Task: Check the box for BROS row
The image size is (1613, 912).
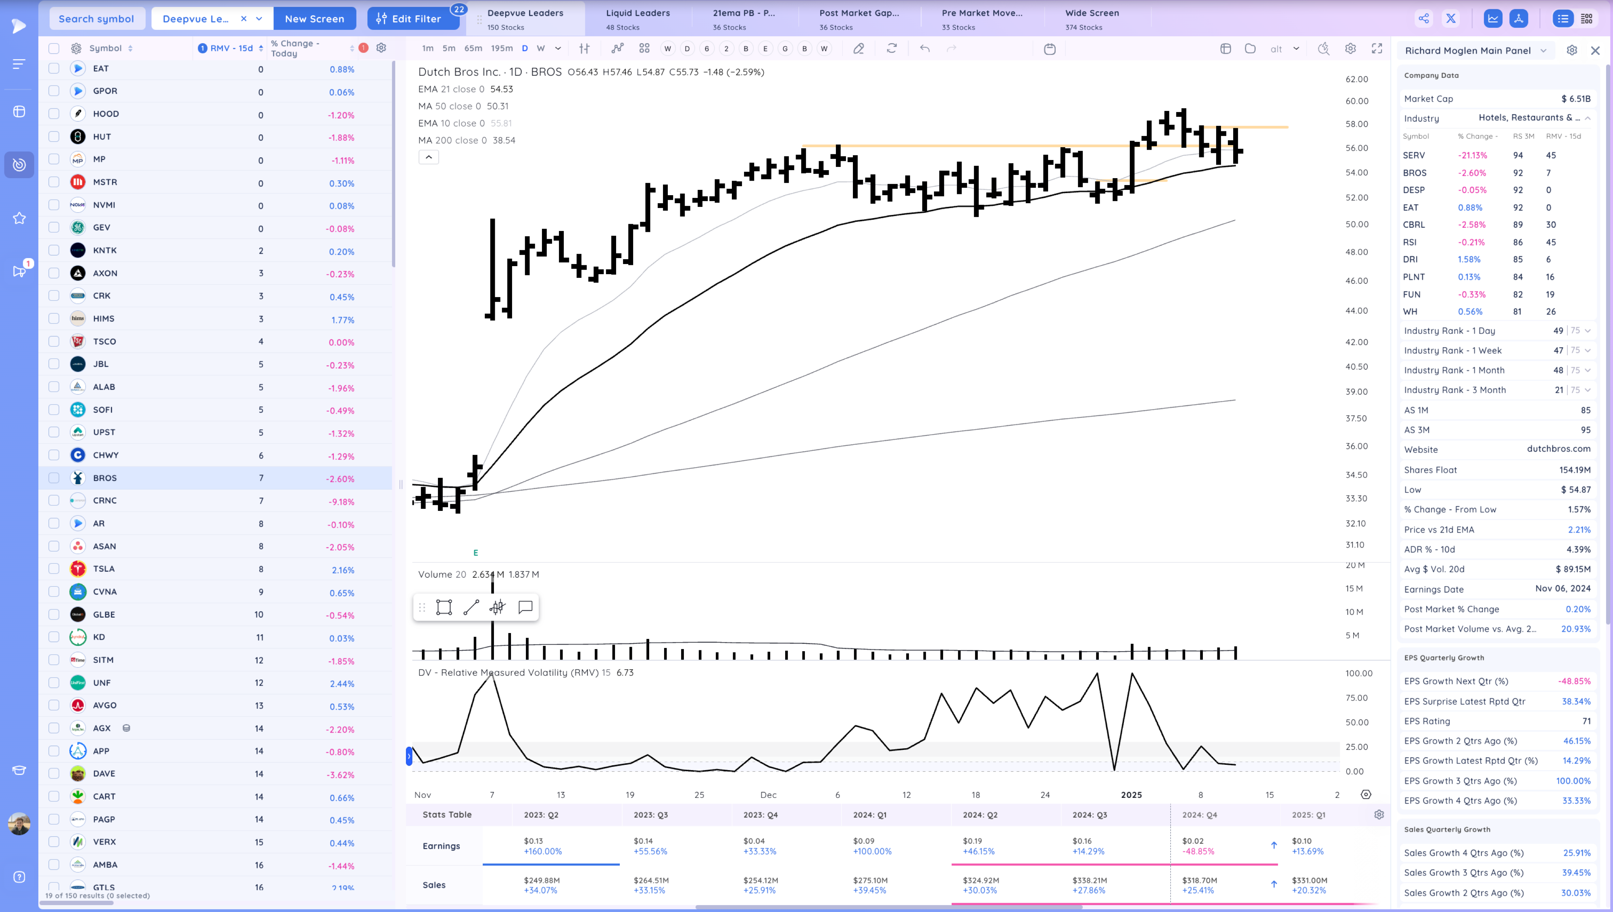Action: click(x=54, y=478)
